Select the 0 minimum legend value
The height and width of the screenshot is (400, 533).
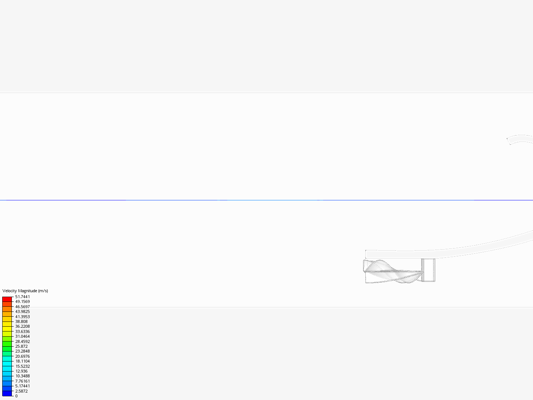pos(16,396)
